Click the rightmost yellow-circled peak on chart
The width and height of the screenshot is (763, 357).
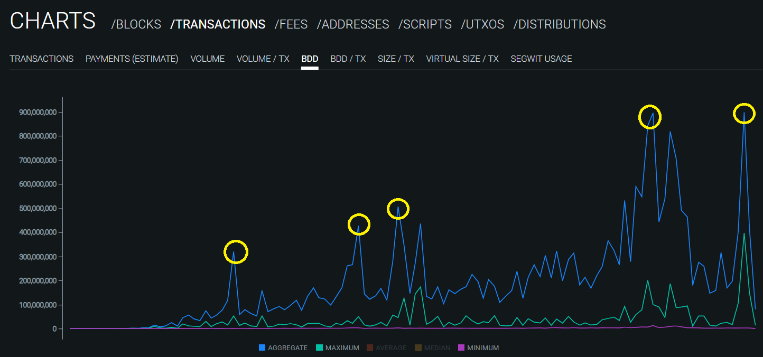(x=744, y=113)
